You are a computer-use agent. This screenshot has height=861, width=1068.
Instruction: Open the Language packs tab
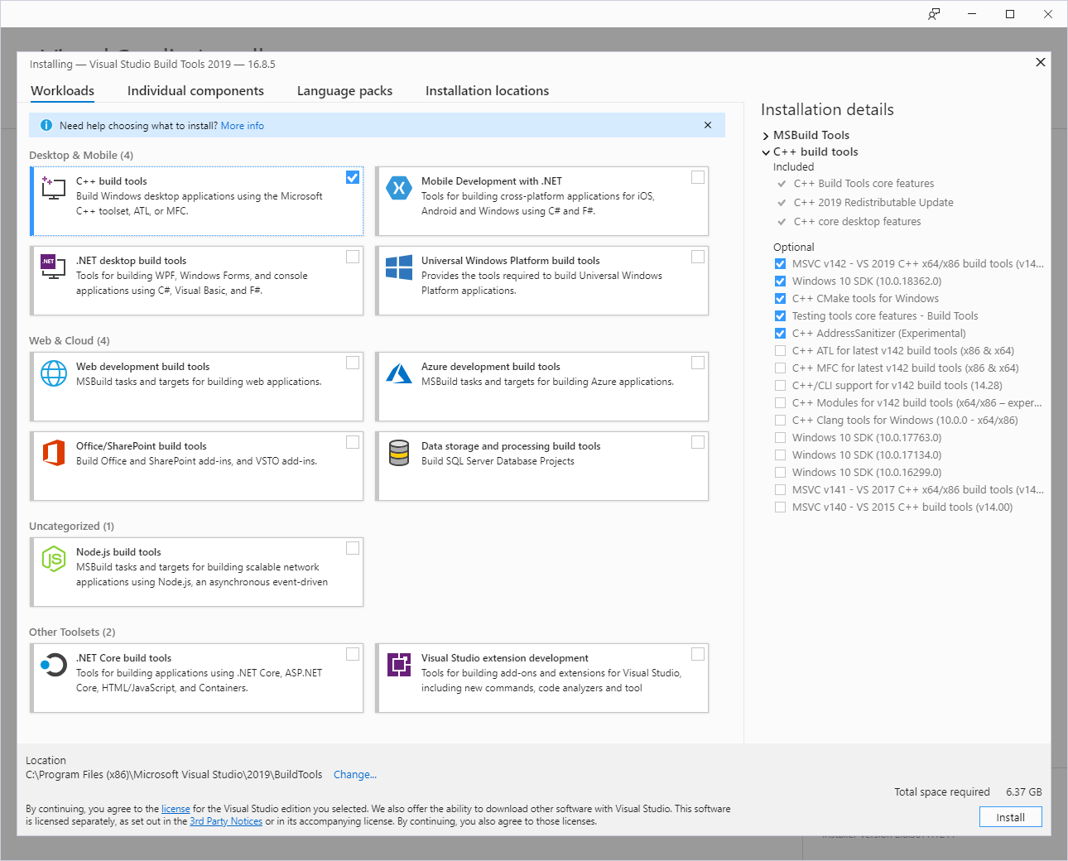click(x=344, y=91)
